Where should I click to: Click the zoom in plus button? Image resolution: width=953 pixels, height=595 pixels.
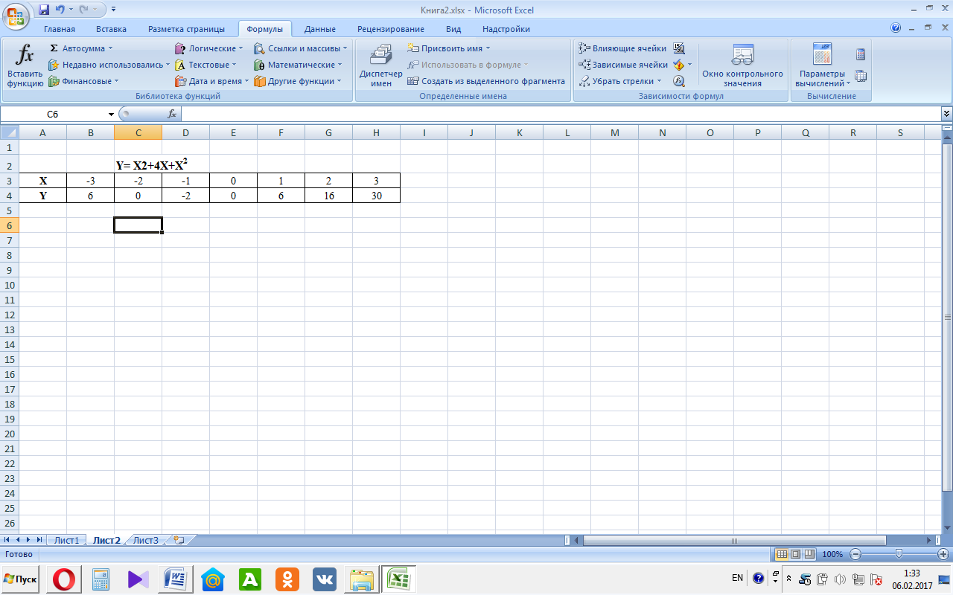pyautogui.click(x=944, y=554)
